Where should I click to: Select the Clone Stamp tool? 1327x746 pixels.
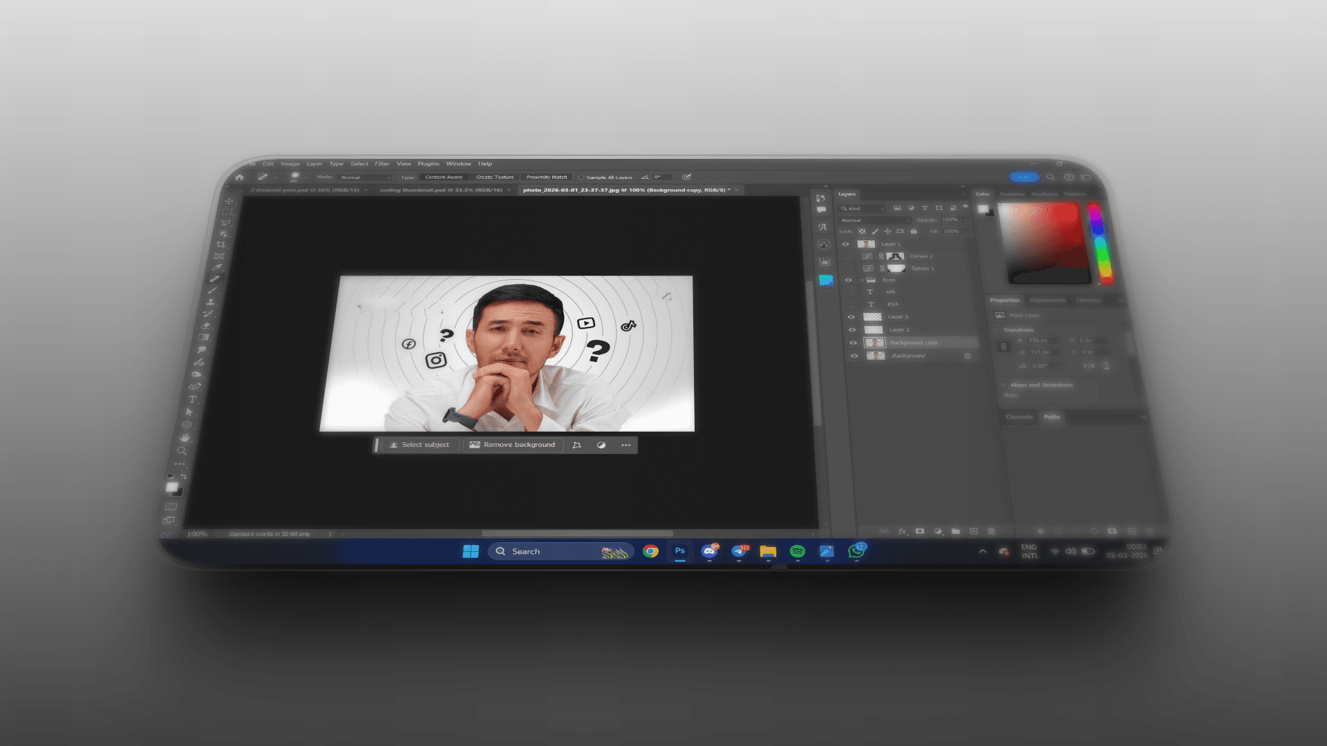tap(210, 302)
